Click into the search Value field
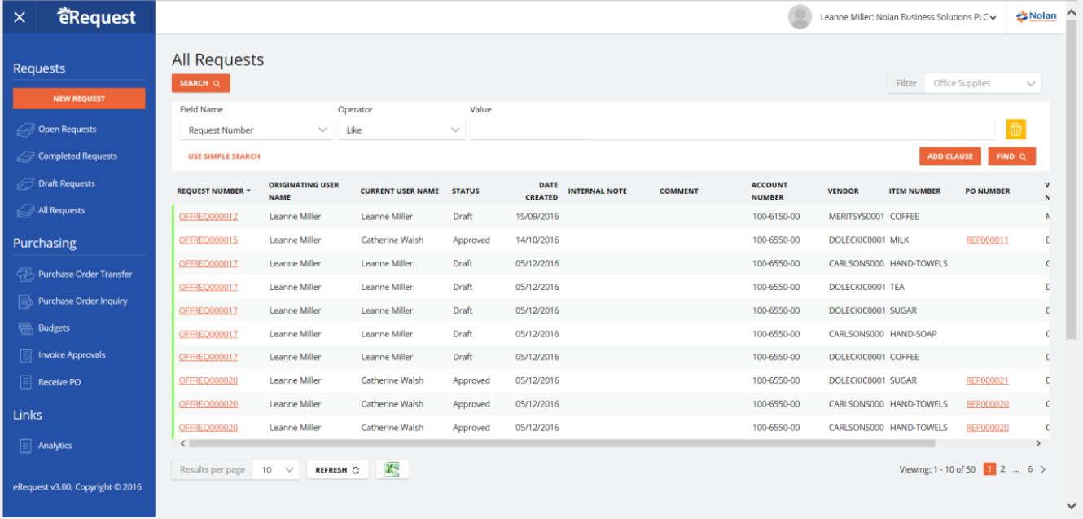This screenshot has height=519, width=1083. 731,130
